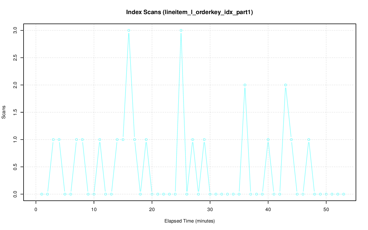The width and height of the screenshot is (368, 230).
Task: Click the 0.5 y-axis tick label
Action: pos(15,167)
